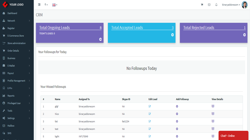250x140 pixels.
Task: Expand the E-Wallet sidebar menu
Action: click(16, 66)
